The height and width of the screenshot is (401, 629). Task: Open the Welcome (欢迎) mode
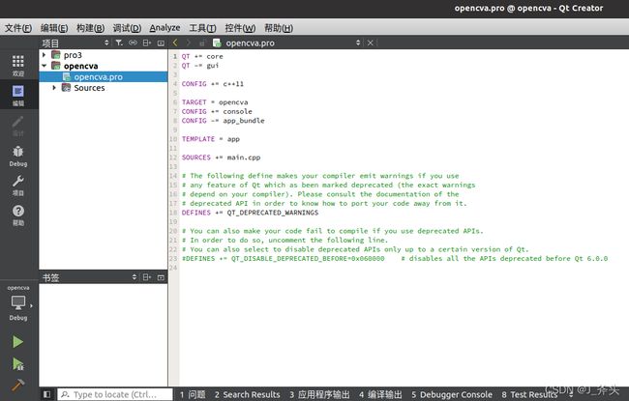[18, 66]
